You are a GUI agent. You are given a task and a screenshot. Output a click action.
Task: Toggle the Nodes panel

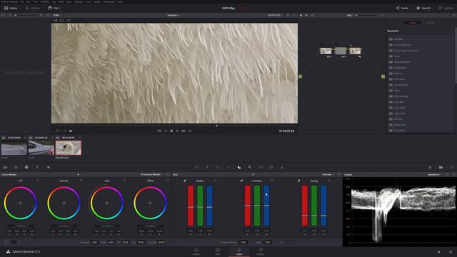pyautogui.click(x=402, y=8)
